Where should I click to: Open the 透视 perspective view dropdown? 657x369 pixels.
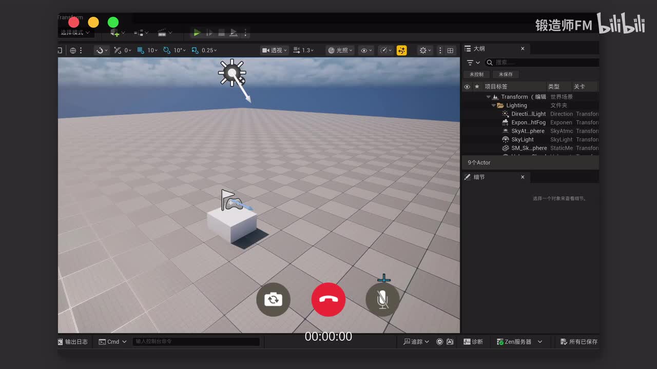(x=274, y=50)
